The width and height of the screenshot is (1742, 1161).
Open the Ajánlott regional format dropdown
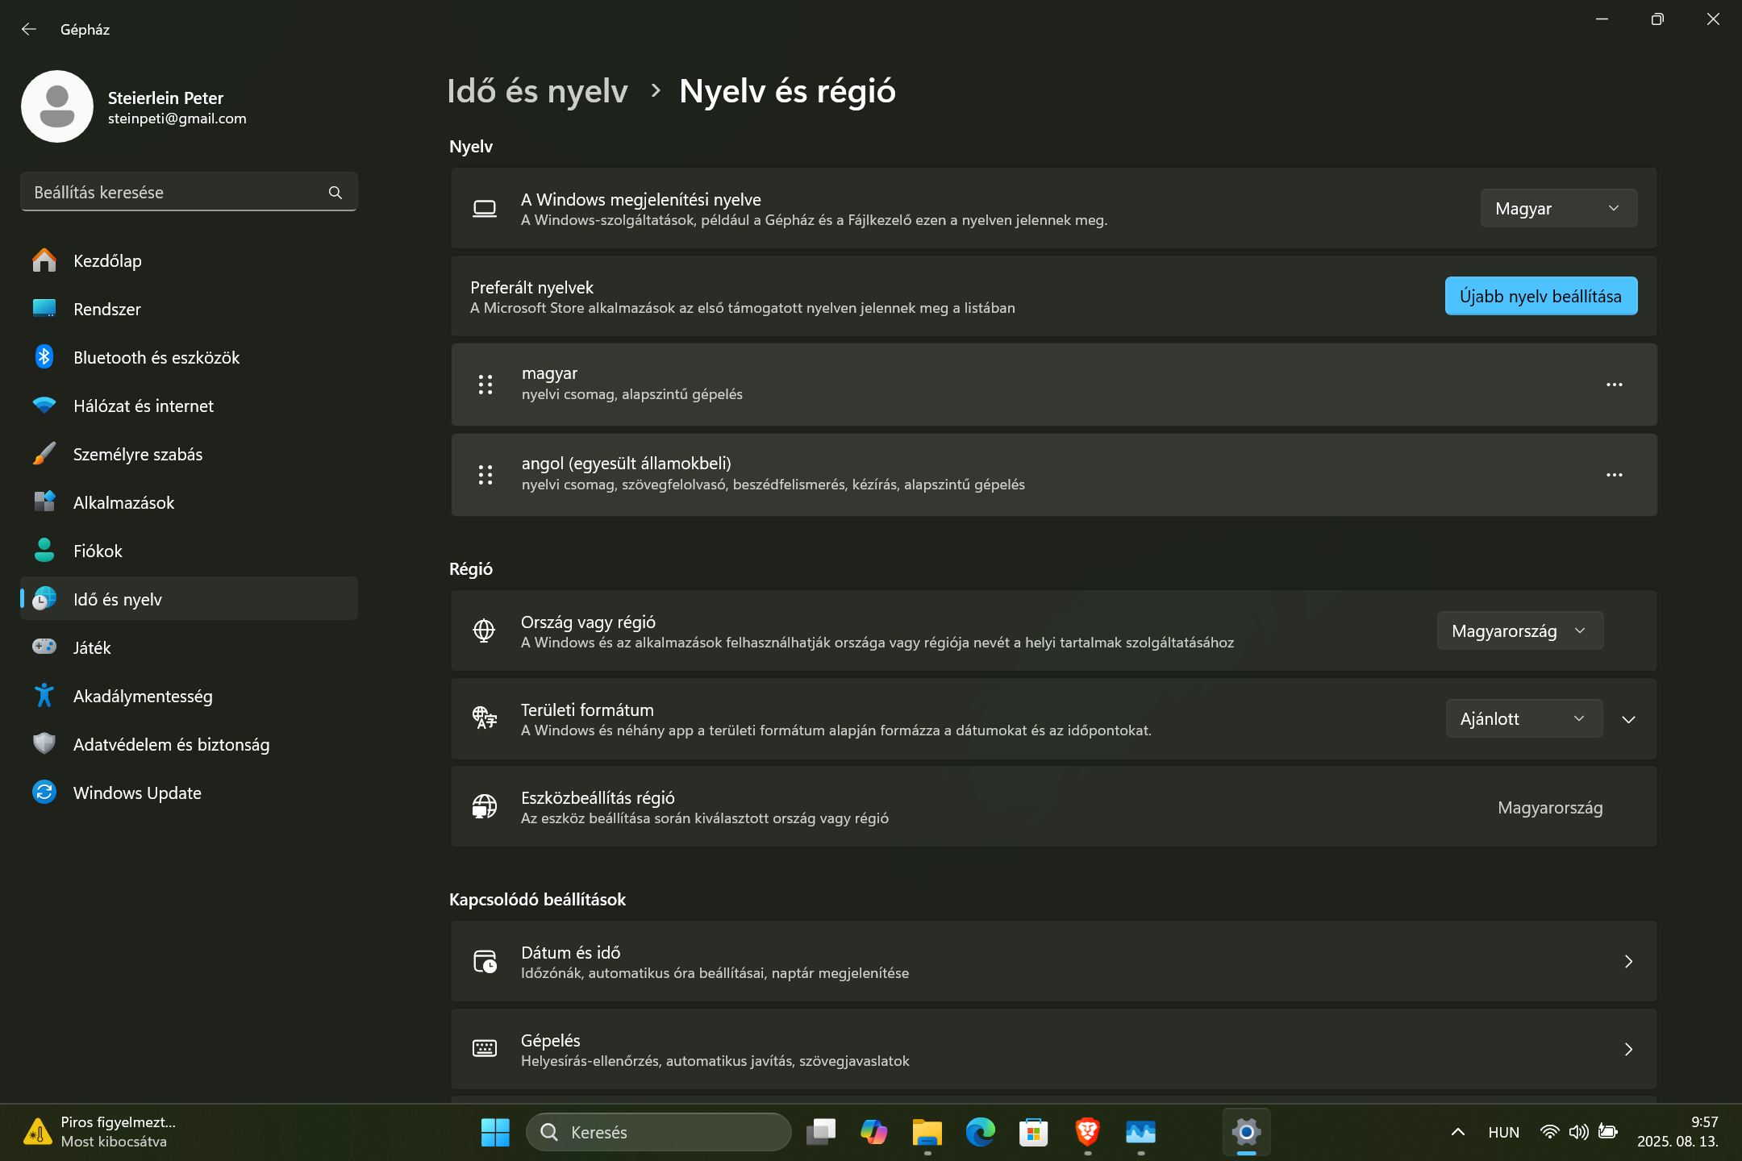(x=1523, y=719)
